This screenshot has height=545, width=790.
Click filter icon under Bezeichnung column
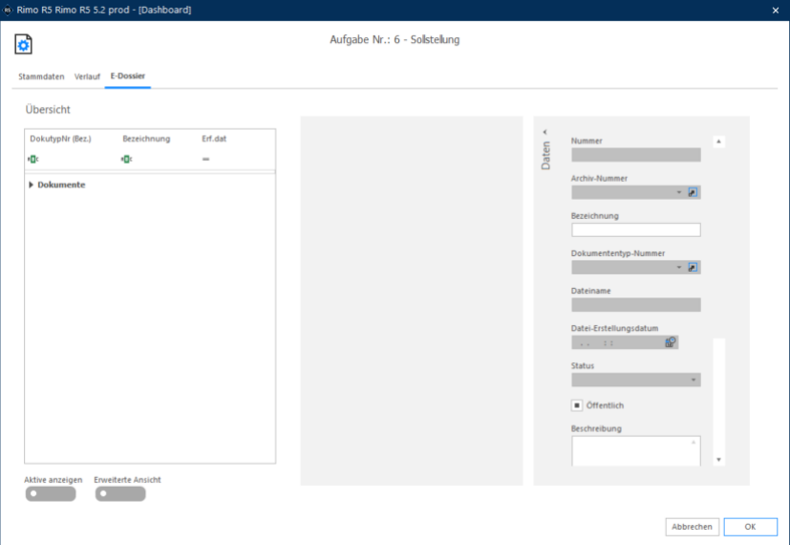point(126,160)
